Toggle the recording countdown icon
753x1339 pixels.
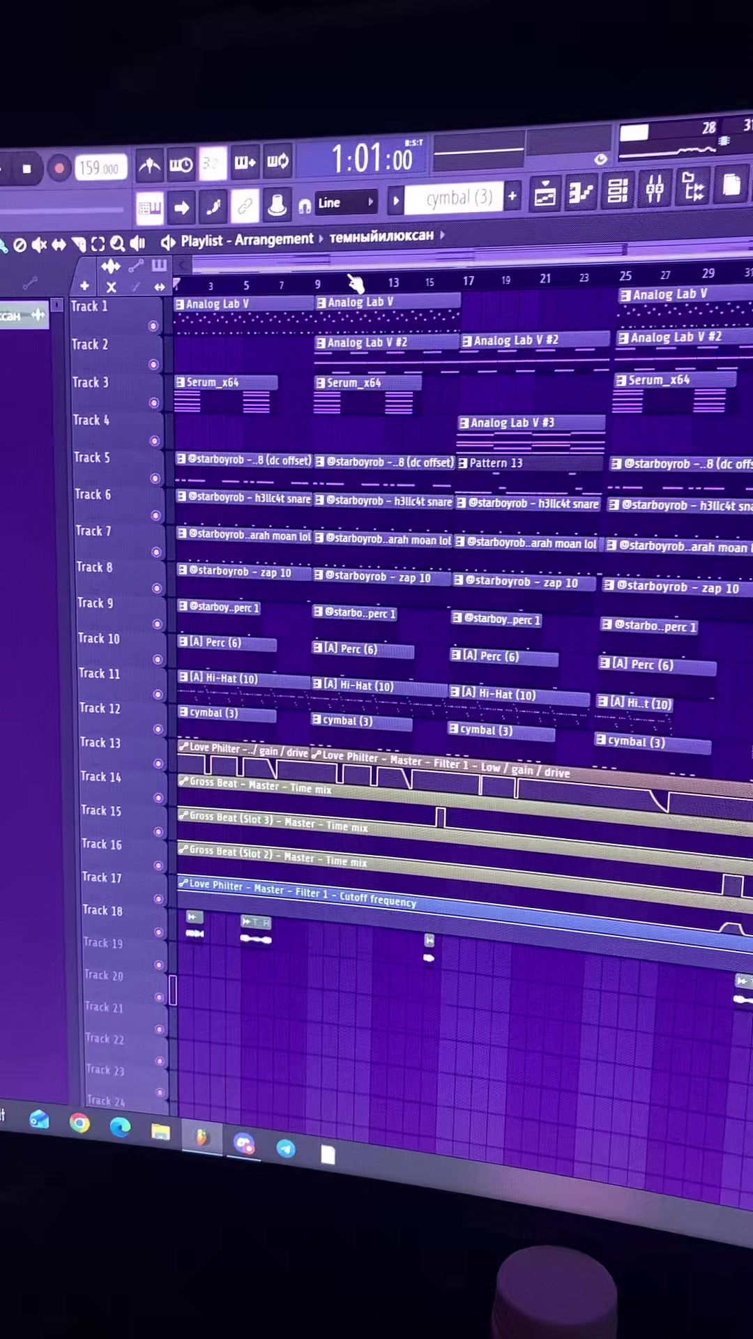tap(213, 163)
